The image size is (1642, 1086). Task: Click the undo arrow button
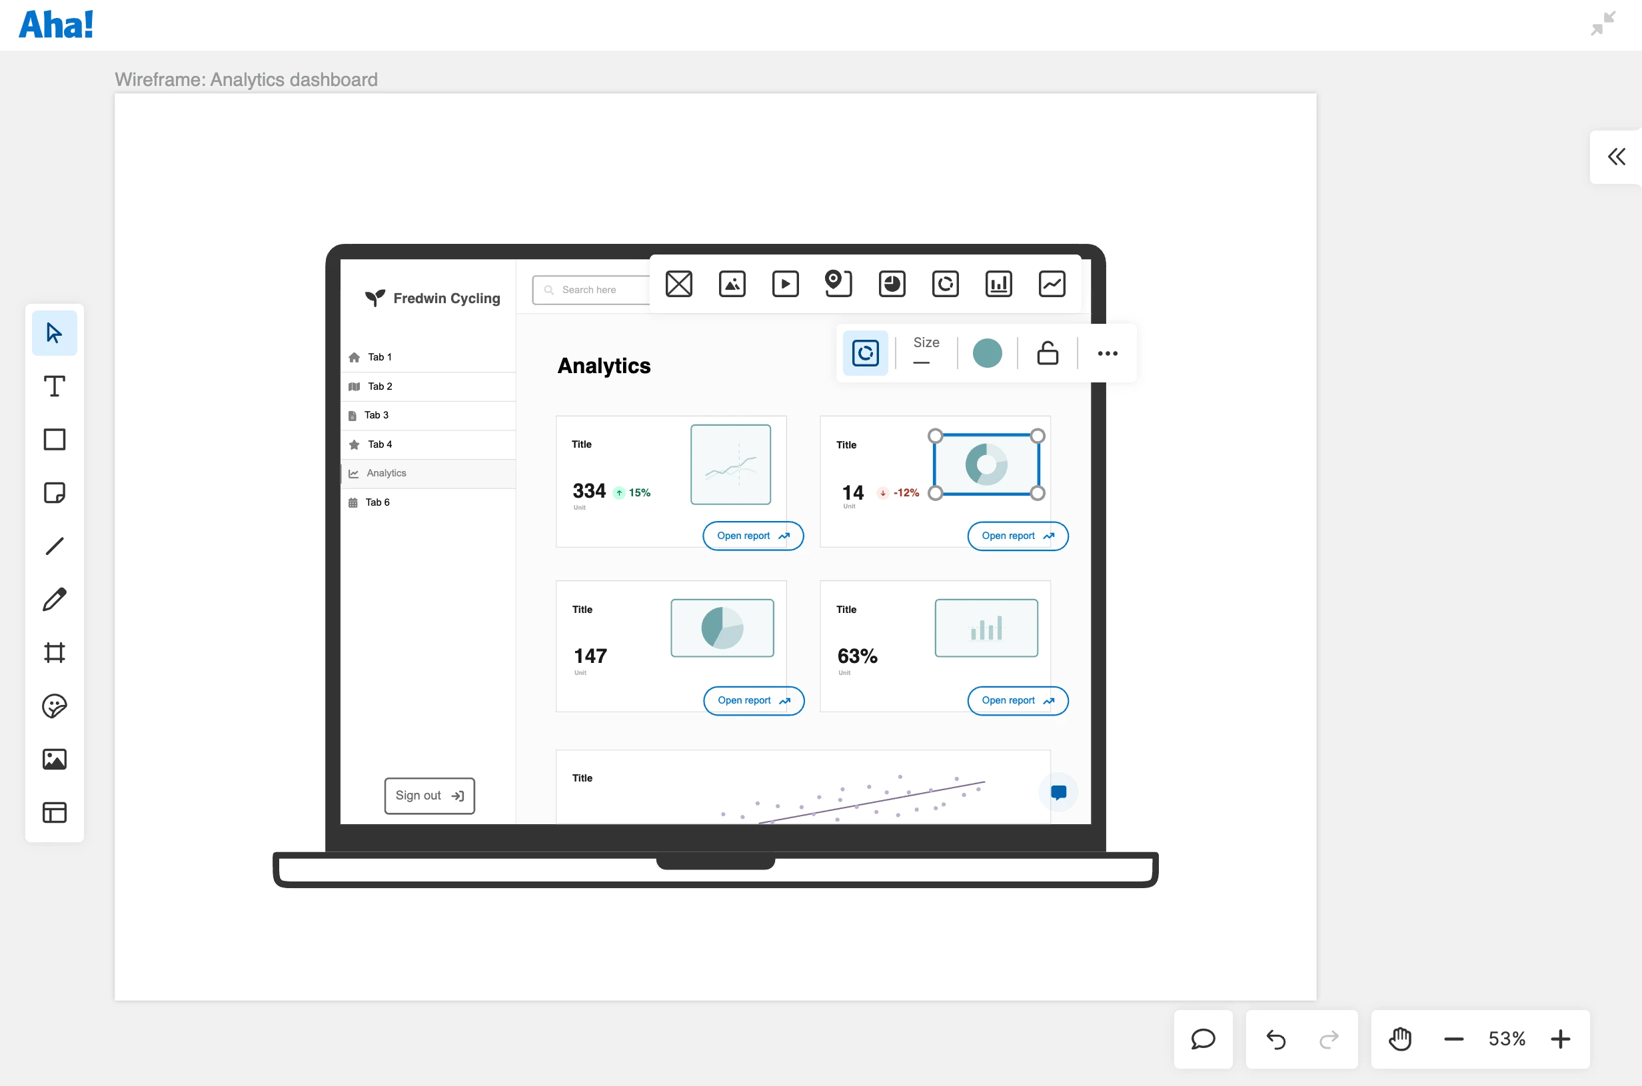(x=1275, y=1039)
